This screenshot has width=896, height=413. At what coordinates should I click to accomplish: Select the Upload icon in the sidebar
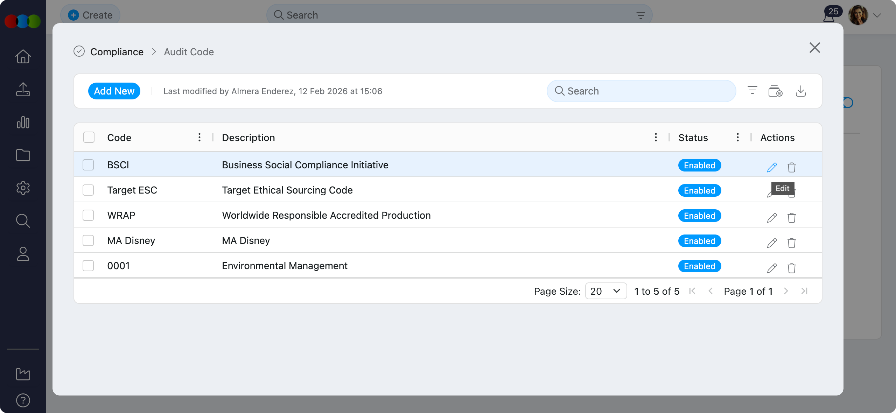click(23, 89)
